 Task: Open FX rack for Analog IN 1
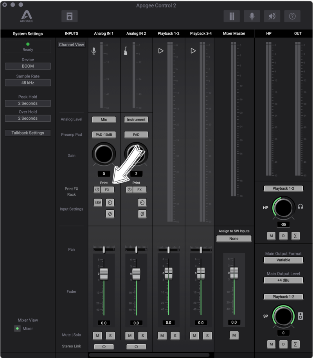[107, 190]
